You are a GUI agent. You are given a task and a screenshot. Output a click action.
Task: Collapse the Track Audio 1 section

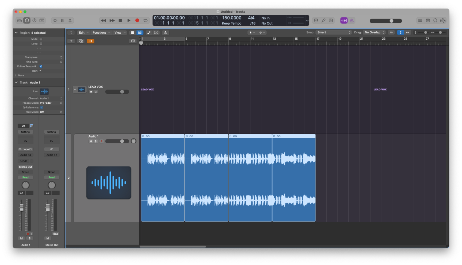[x=16, y=82]
